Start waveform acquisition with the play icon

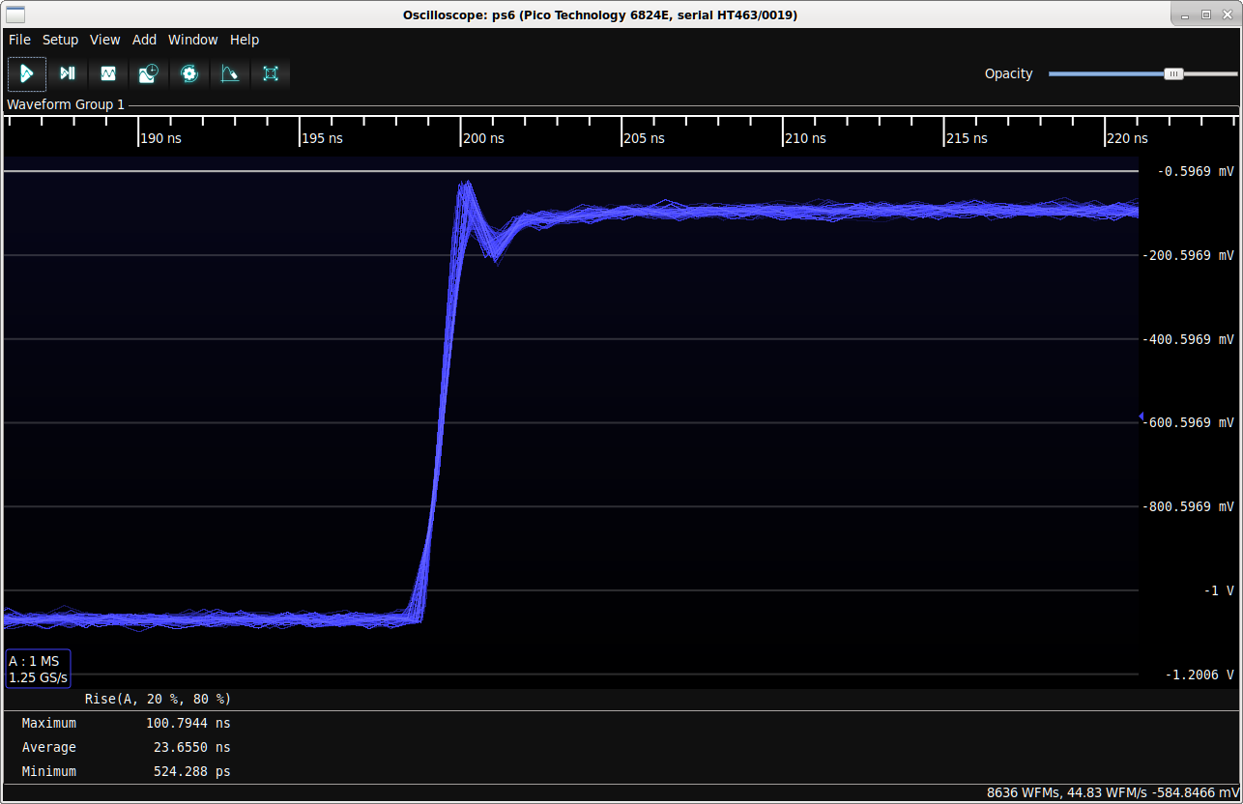tap(27, 73)
